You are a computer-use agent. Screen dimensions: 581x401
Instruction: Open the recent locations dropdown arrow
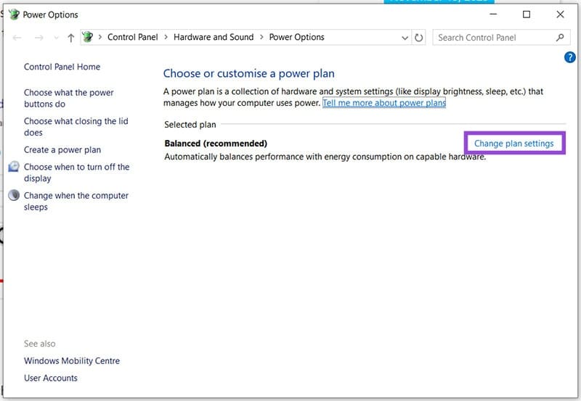click(57, 38)
